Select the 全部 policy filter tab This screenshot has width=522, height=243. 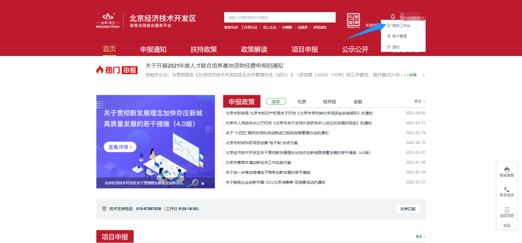(x=358, y=101)
